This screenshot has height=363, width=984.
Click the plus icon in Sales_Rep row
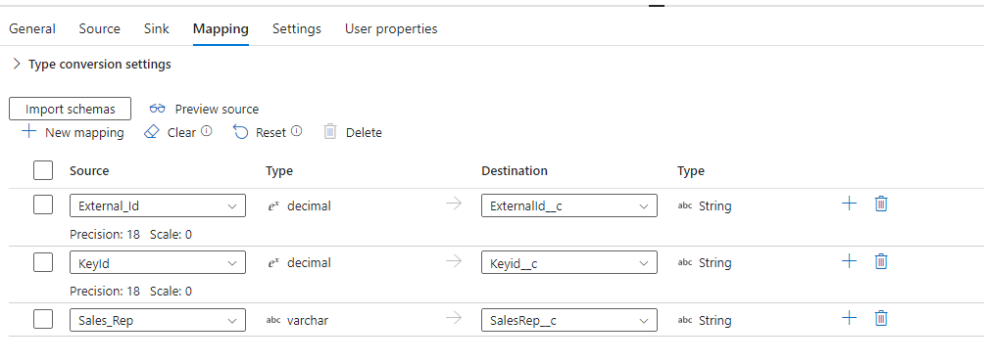coord(849,318)
